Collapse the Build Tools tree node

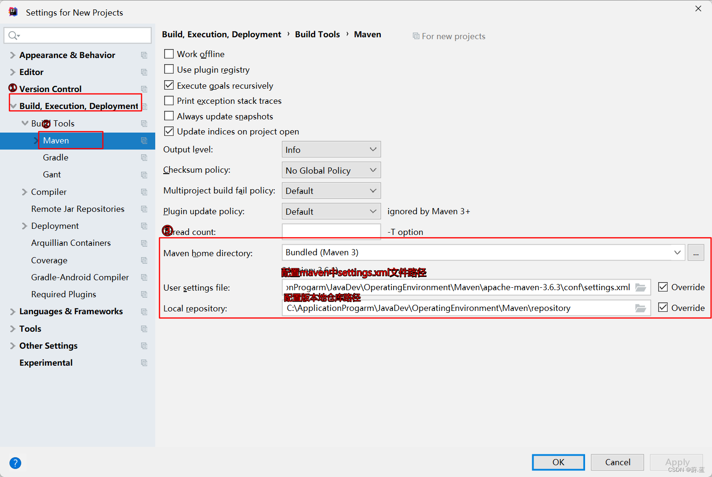[x=25, y=123]
